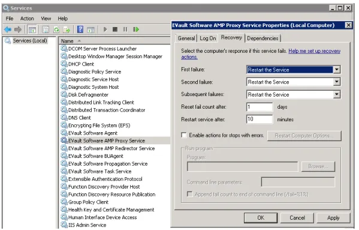Switch to the General tab
Image resolution: width=359 pixels, height=230 pixels.
pyautogui.click(x=186, y=38)
